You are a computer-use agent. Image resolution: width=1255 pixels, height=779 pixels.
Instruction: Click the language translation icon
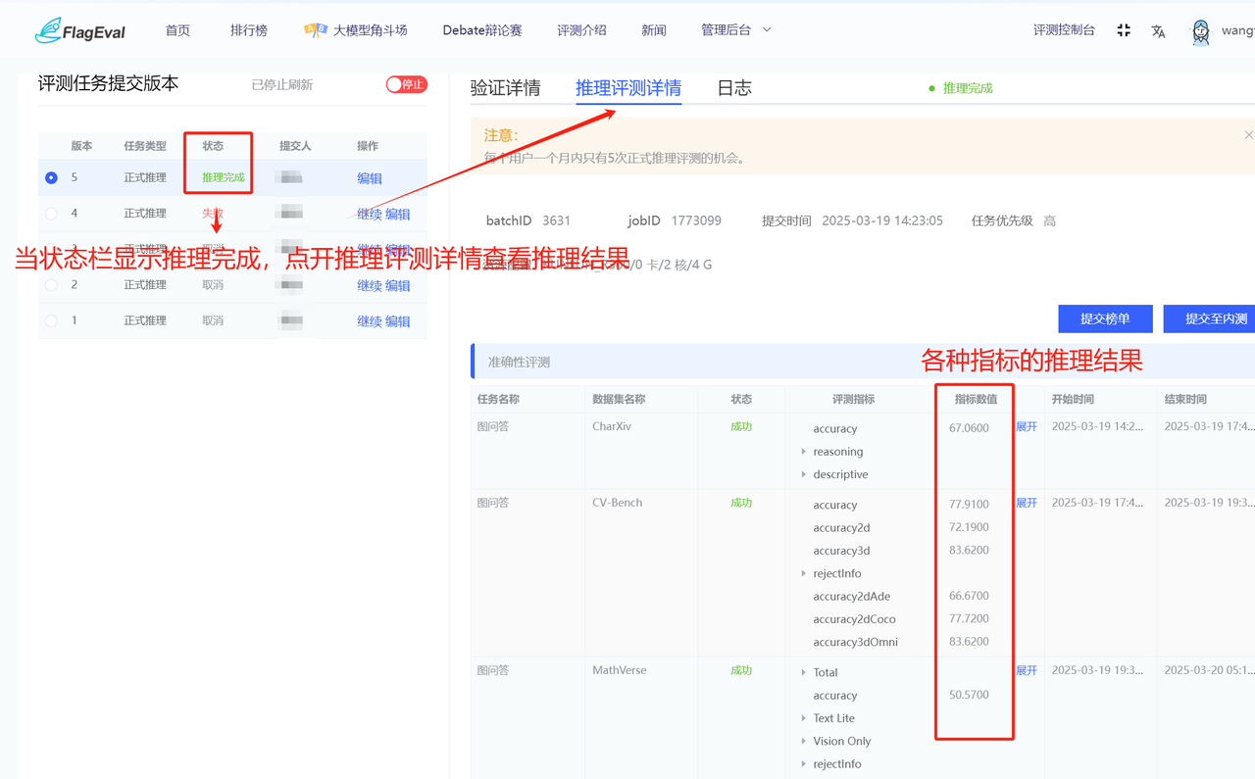coord(1158,31)
